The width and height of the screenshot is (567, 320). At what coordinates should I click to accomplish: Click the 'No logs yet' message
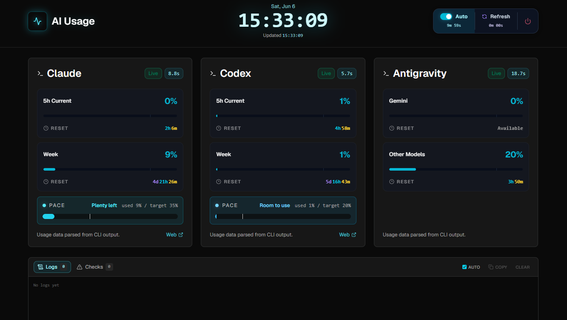(46, 285)
